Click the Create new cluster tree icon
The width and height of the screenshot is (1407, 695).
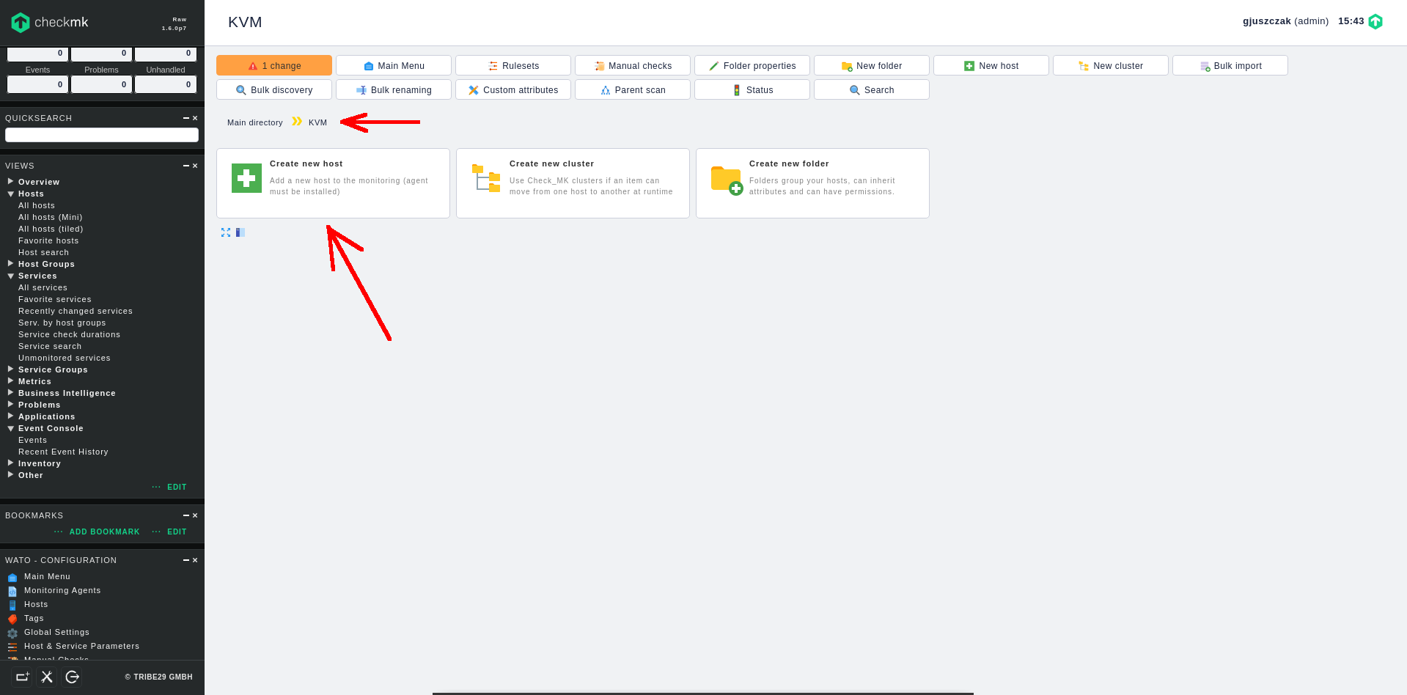[x=485, y=178]
